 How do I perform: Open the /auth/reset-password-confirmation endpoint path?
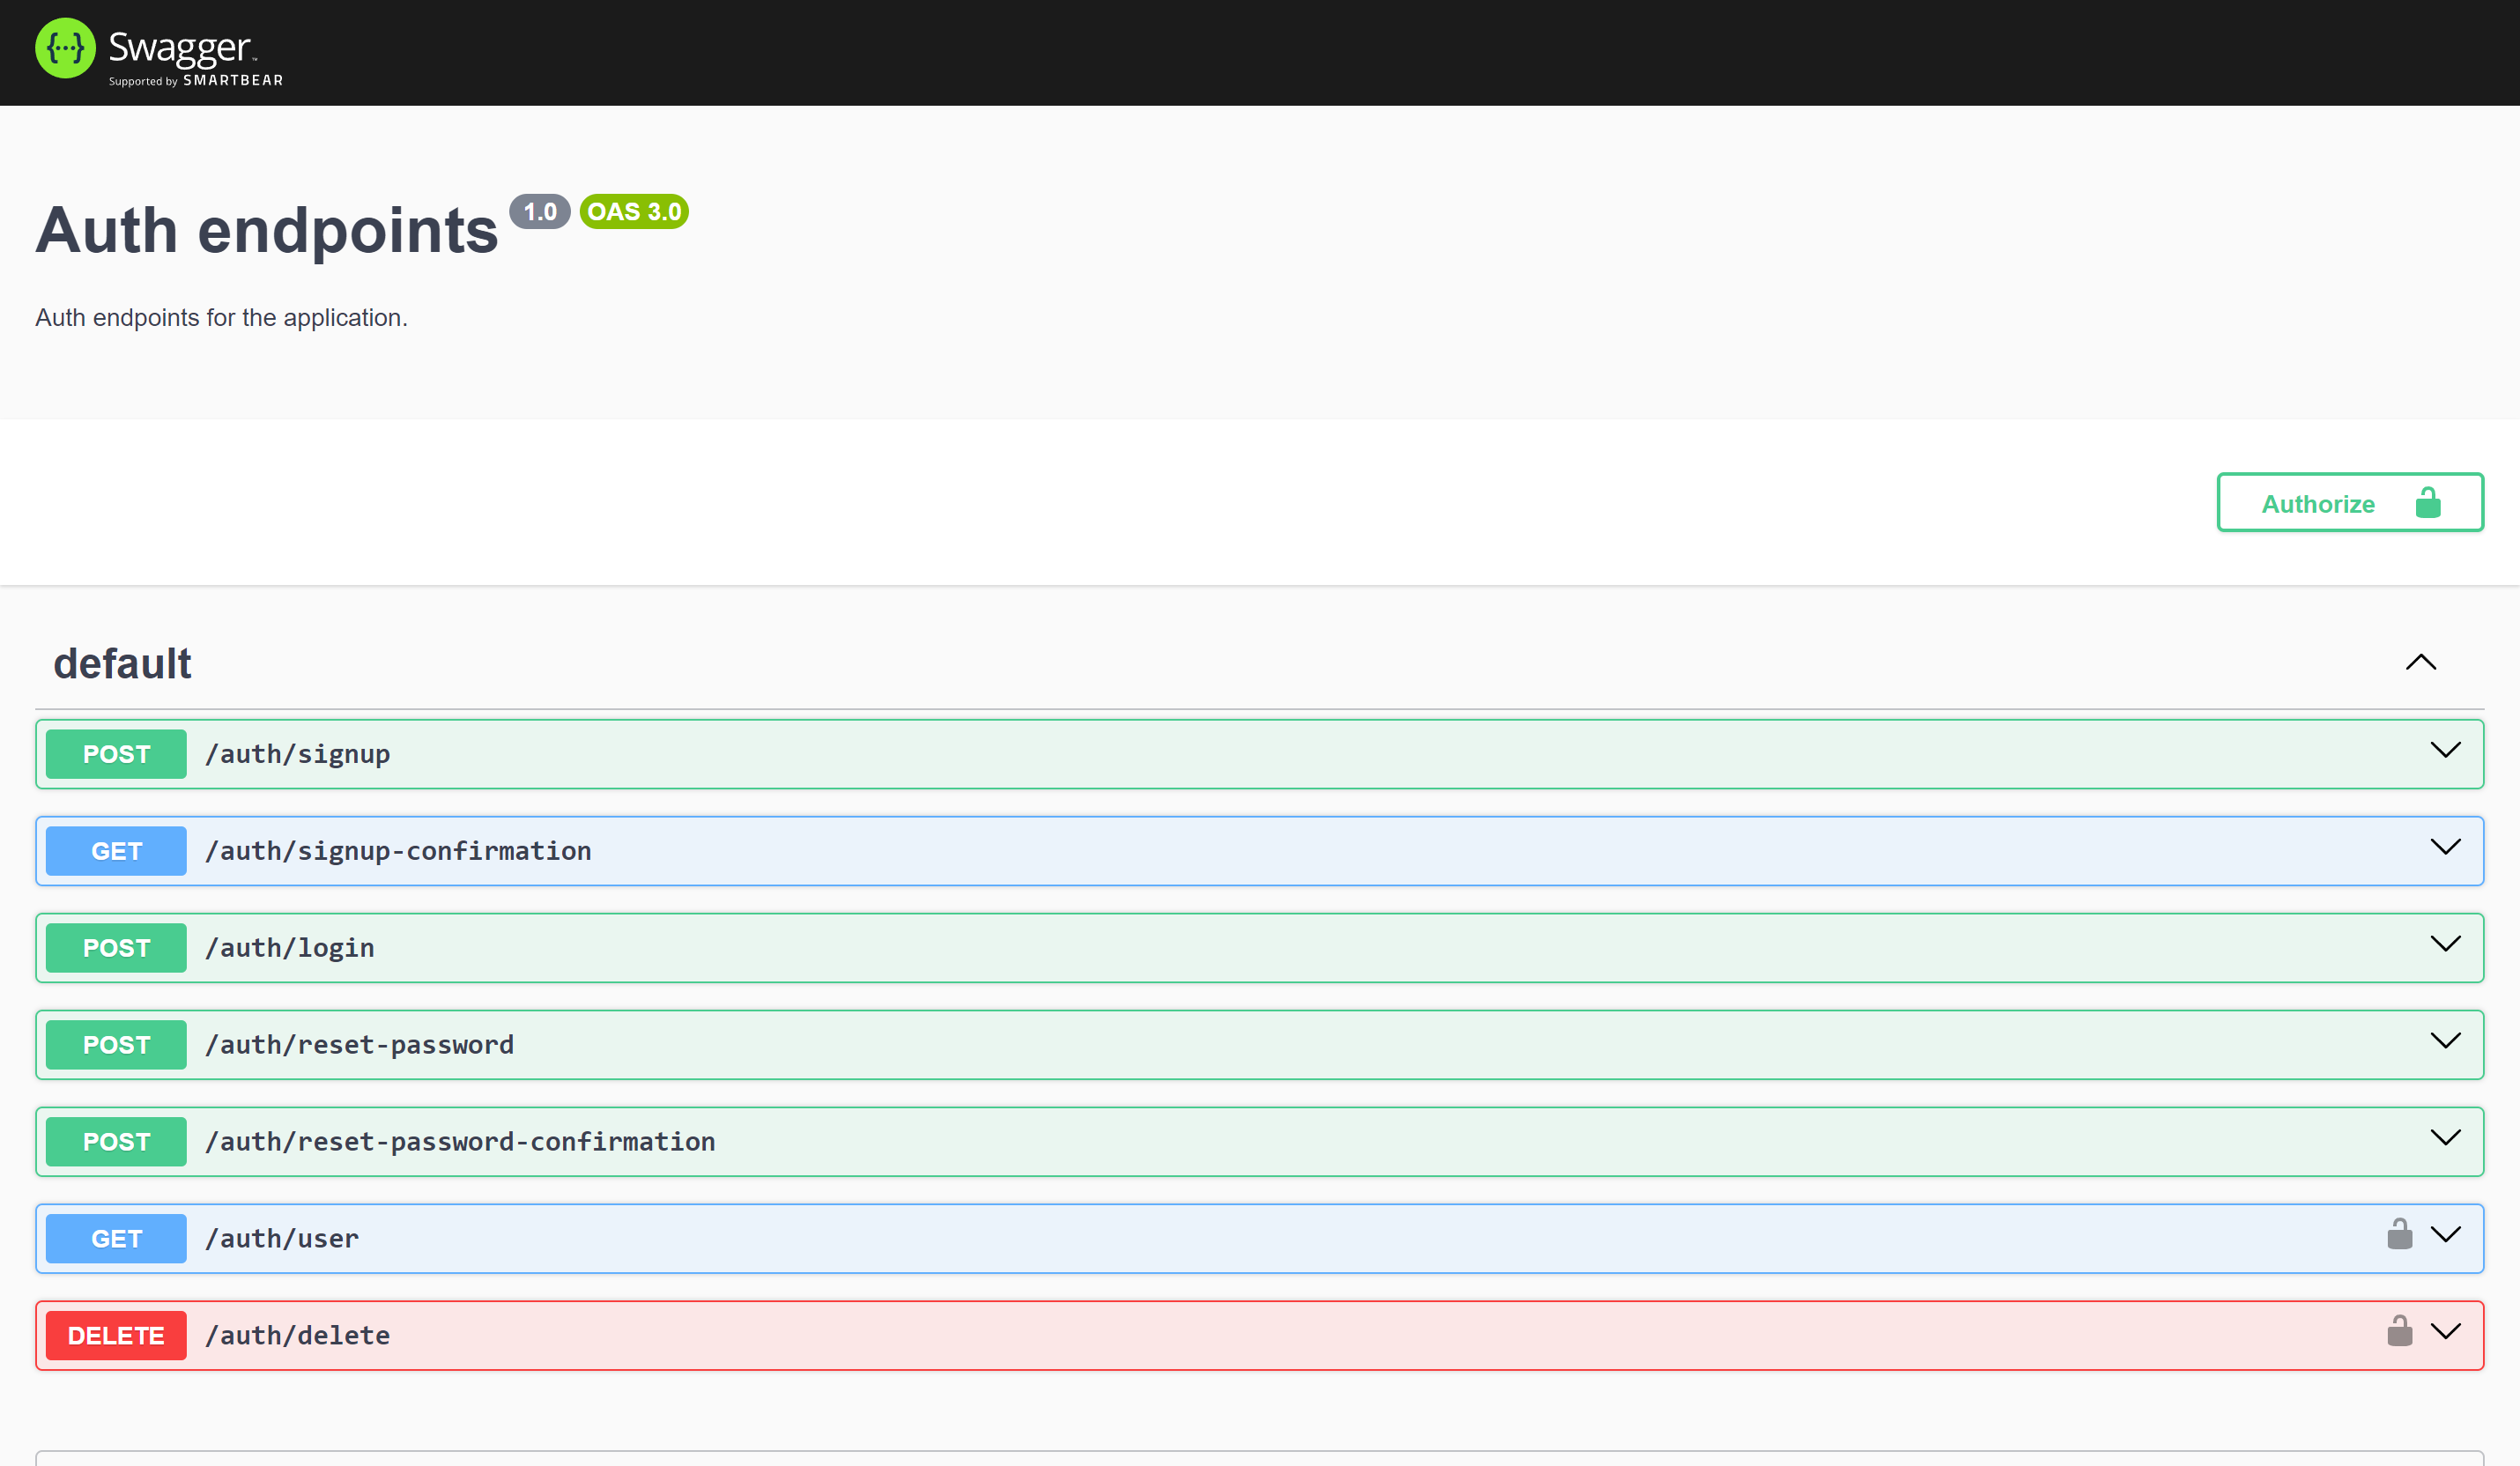click(460, 1141)
